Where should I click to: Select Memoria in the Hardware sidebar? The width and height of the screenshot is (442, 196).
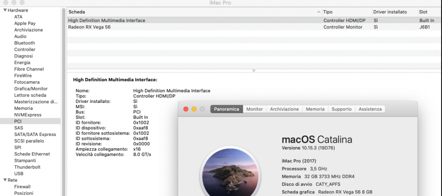pyautogui.click(x=23, y=108)
